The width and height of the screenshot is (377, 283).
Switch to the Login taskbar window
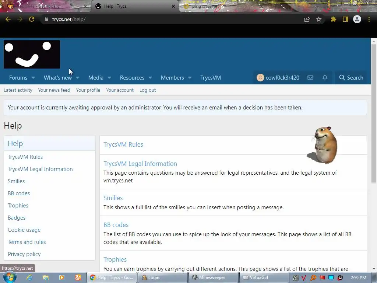pyautogui.click(x=162, y=277)
